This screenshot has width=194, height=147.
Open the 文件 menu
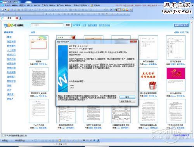[x=7, y=5]
